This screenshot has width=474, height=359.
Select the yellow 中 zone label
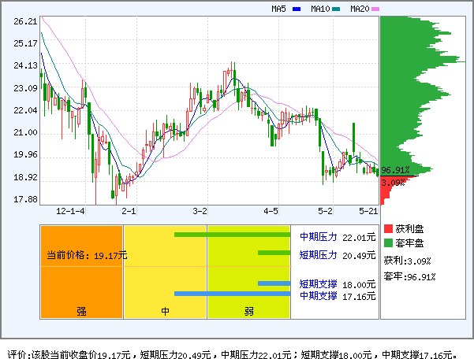coord(166,311)
